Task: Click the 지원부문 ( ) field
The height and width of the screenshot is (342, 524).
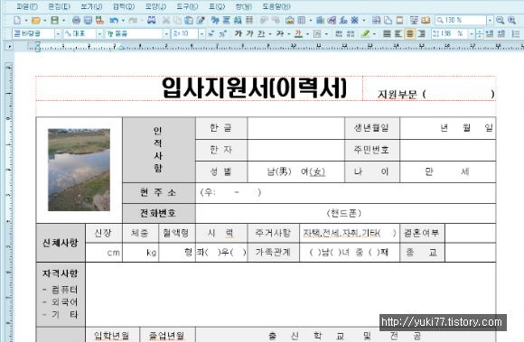Action: click(435, 95)
